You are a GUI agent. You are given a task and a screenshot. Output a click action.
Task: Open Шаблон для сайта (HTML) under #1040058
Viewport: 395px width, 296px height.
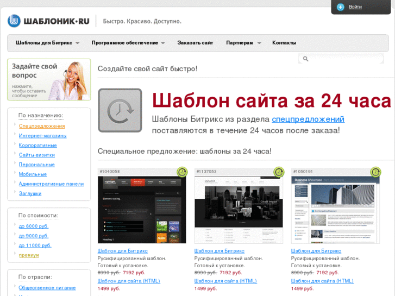129,281
